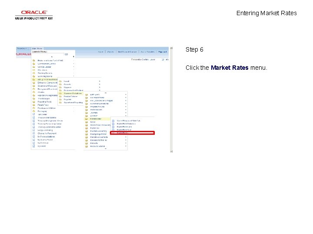Open the Tree Manager menu folder
Image resolution: width=313 pixels, height=234 pixels.
click(x=43, y=98)
